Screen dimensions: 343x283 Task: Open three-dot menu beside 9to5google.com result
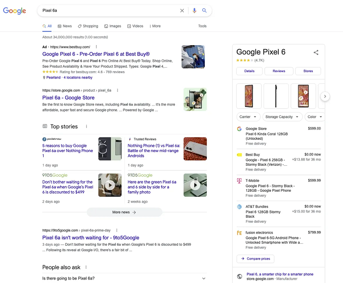click(x=117, y=230)
